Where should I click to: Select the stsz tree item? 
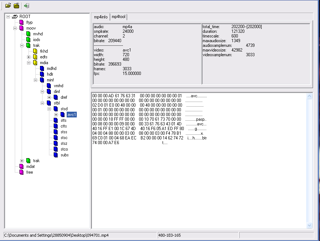click(x=64, y=143)
